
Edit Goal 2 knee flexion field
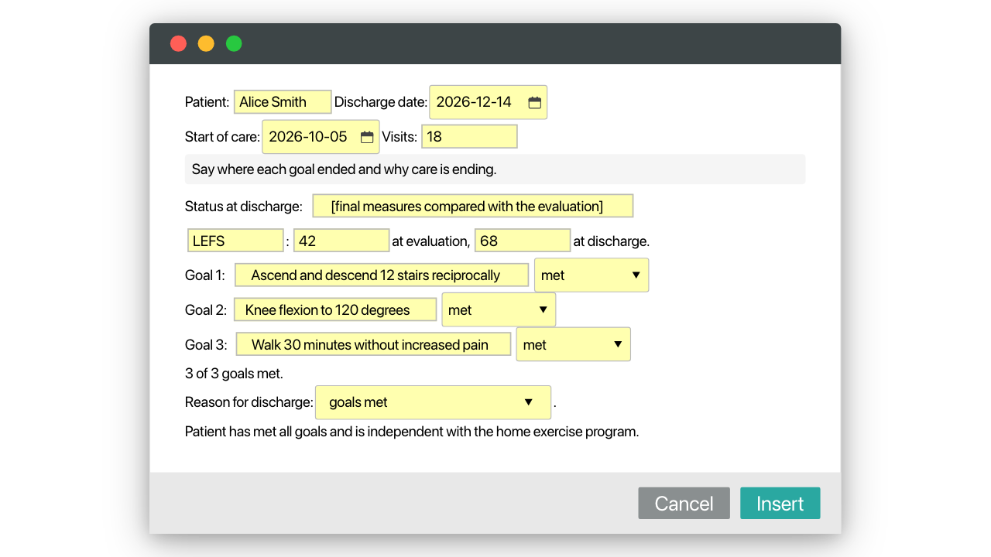coord(335,310)
